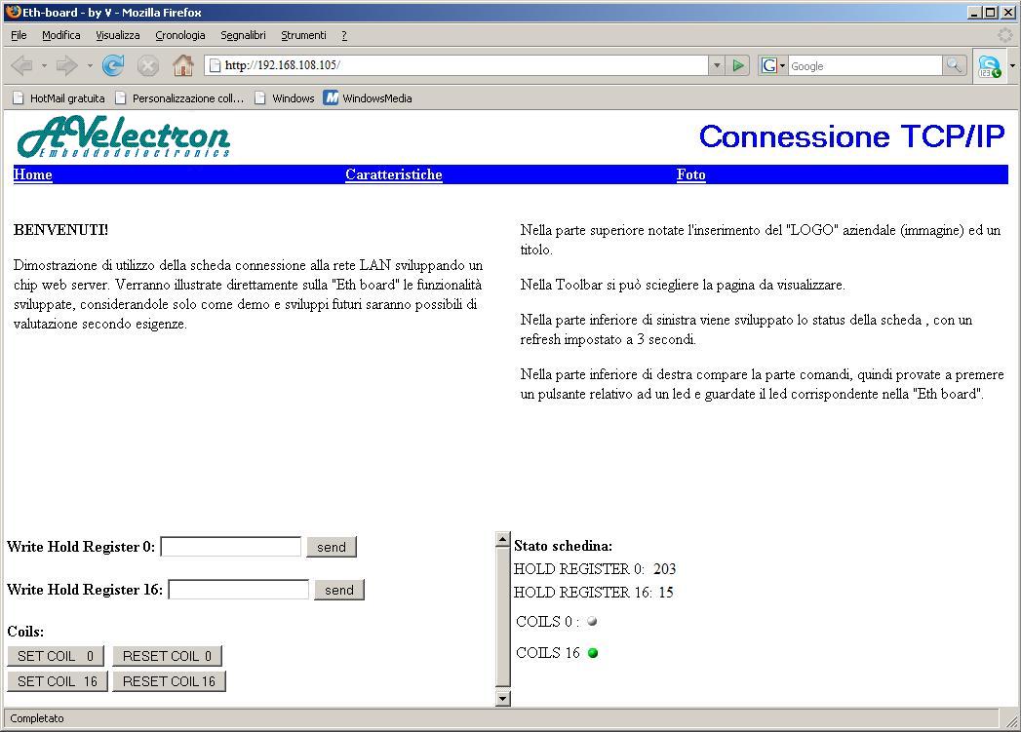Viewport: 1021px width, 732px height.
Task: Open the ? help menu
Action: pos(344,35)
